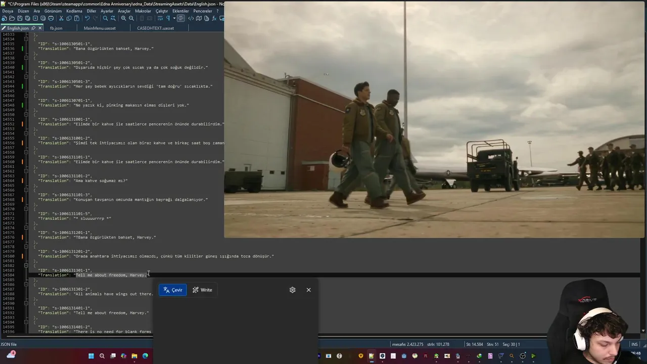Click the Save All toolbar icon
Image resolution: width=647 pixels, height=364 pixels.
27,18
